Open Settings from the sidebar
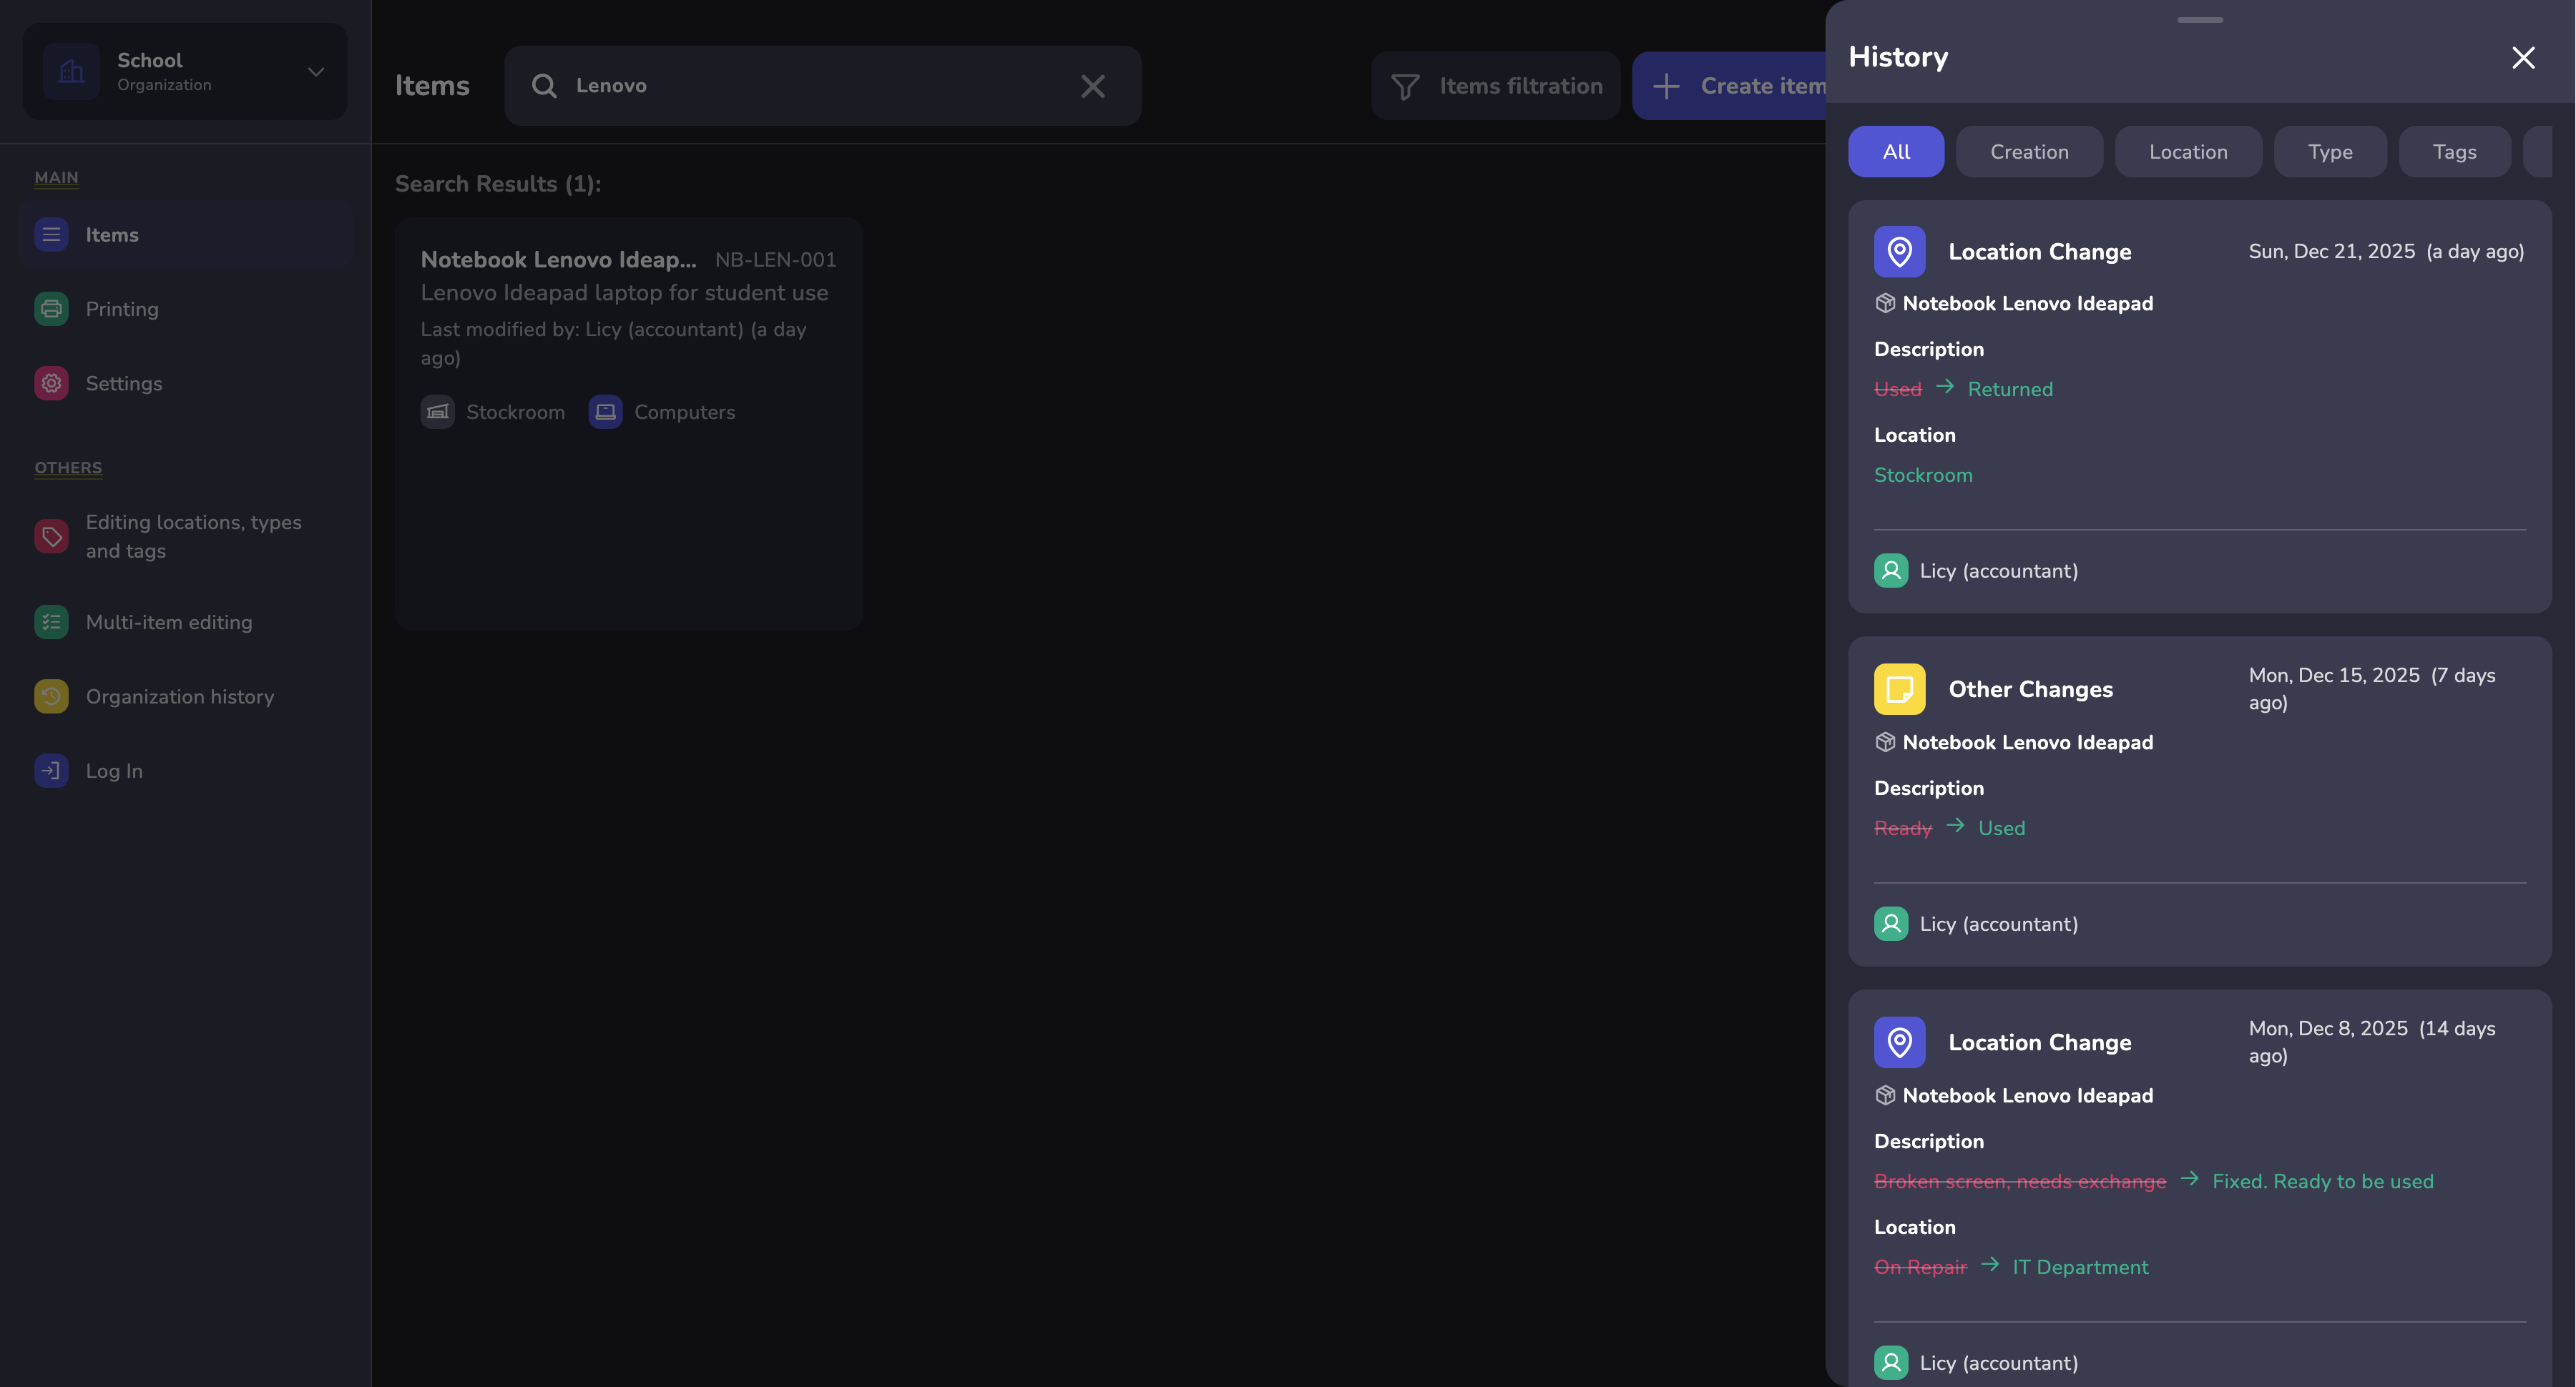This screenshot has height=1387, width=2576. pos(123,382)
